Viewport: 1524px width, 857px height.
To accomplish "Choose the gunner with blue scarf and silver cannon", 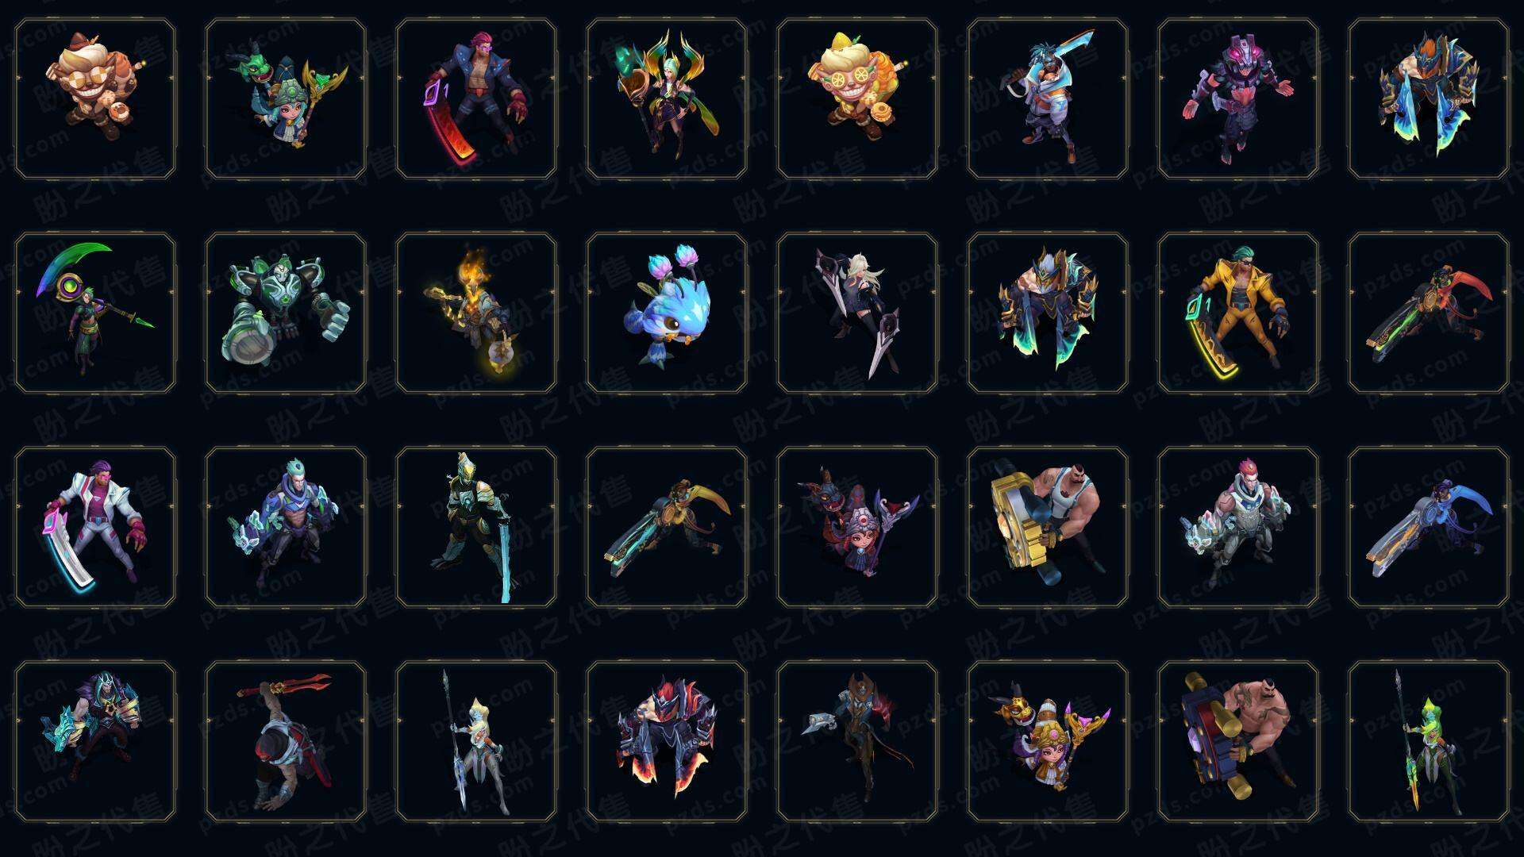I will [x=1429, y=527].
